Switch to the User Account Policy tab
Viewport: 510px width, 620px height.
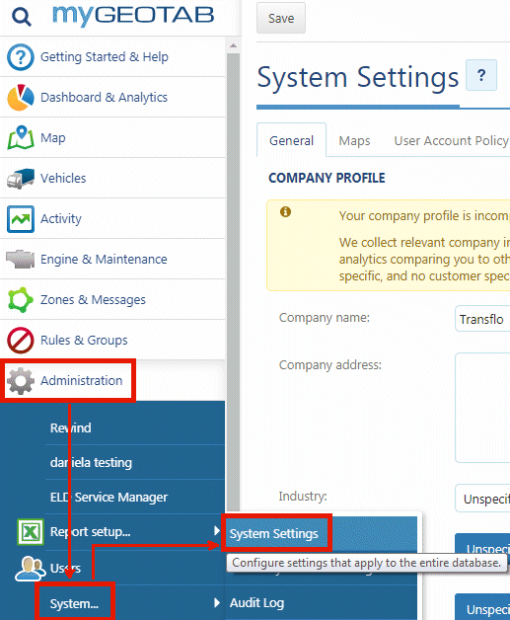click(451, 141)
